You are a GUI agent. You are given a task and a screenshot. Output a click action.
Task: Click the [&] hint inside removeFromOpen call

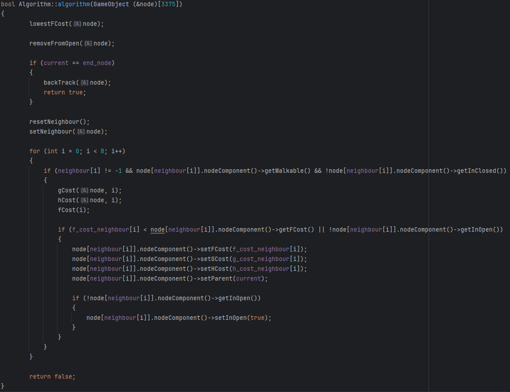[88, 43]
